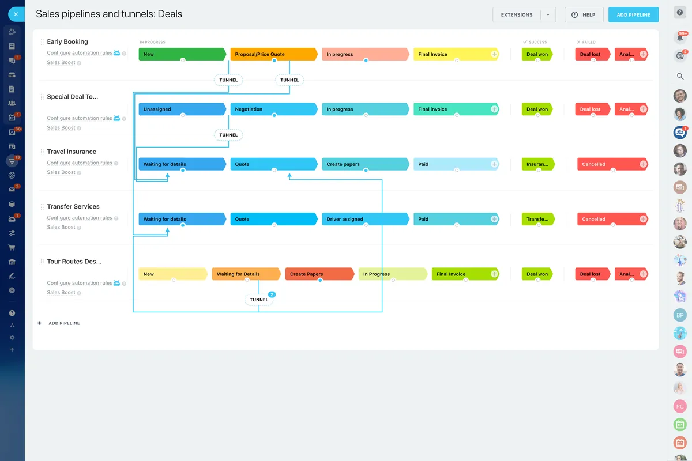Open the mail envelope icon in left sidebar
Viewport: 692px width, 461px height.
[12, 190]
